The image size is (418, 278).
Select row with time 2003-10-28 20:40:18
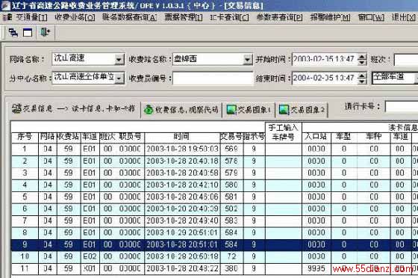(215, 161)
